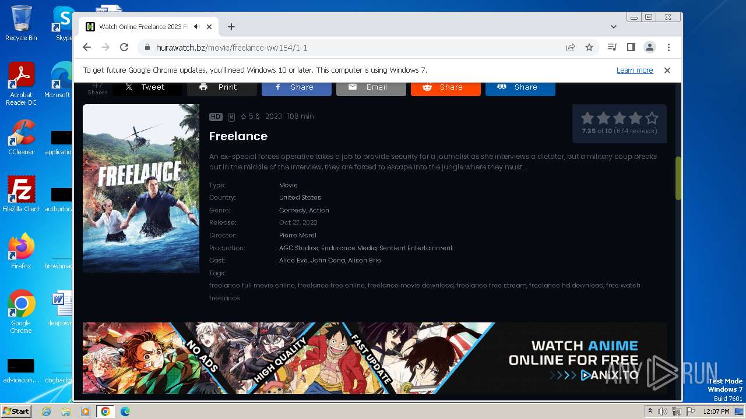Open the Comedy genre link
This screenshot has width=746, height=419.
[x=293, y=210]
